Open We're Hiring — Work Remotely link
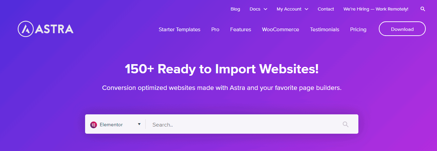Viewport: 437px width, 151px height. [376, 9]
